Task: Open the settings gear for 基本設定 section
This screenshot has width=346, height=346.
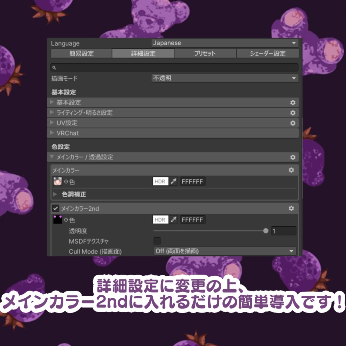Action: 293,102
